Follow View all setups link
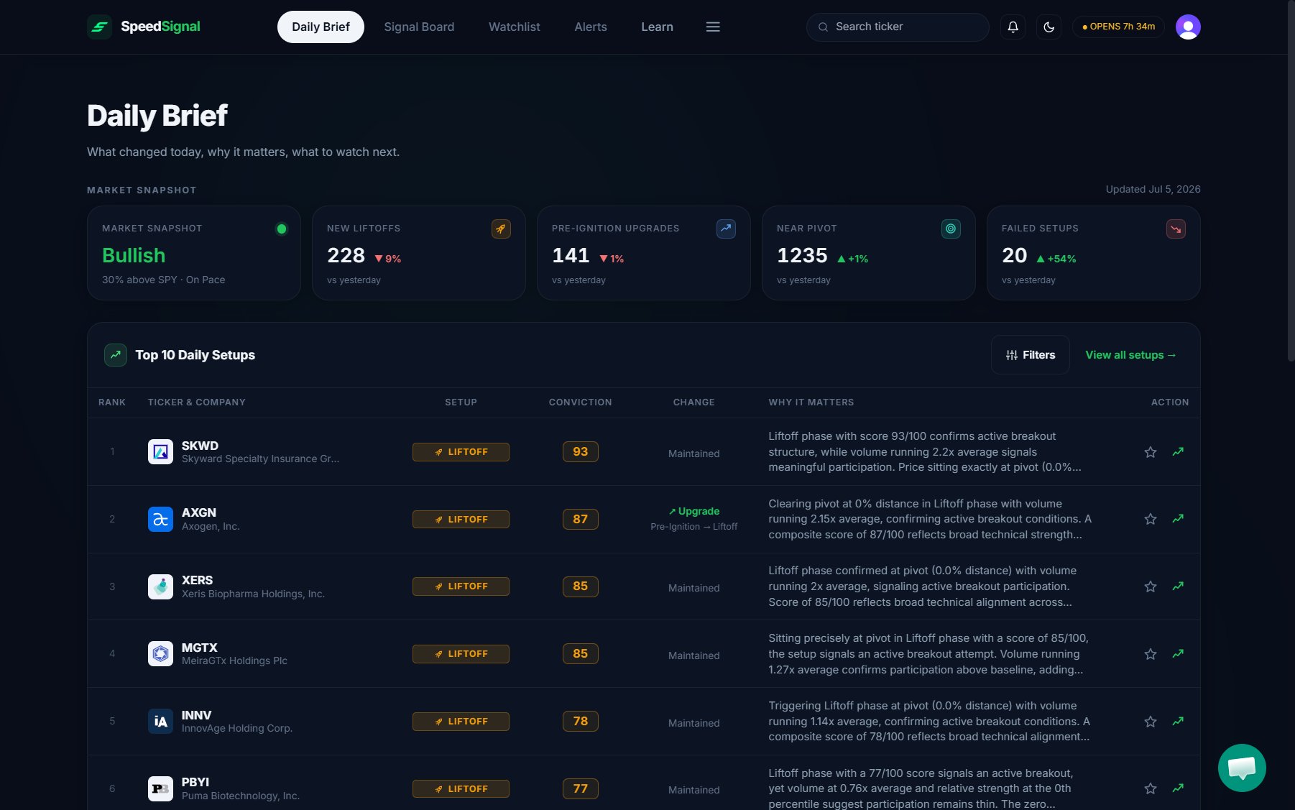 click(x=1131, y=355)
